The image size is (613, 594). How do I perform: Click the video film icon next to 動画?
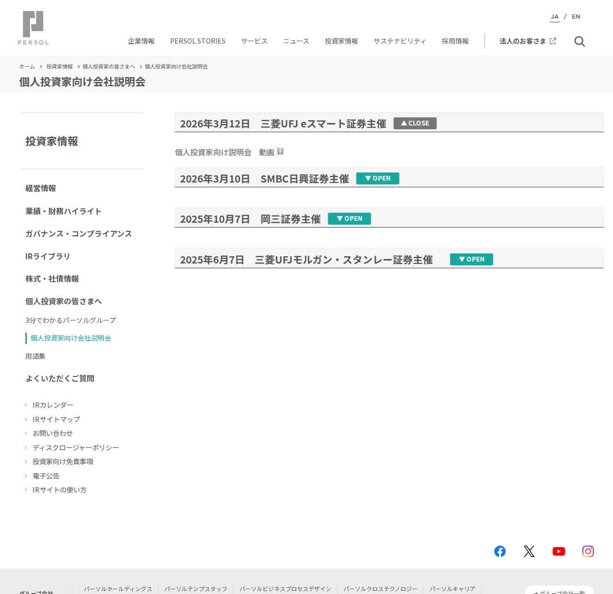[281, 151]
